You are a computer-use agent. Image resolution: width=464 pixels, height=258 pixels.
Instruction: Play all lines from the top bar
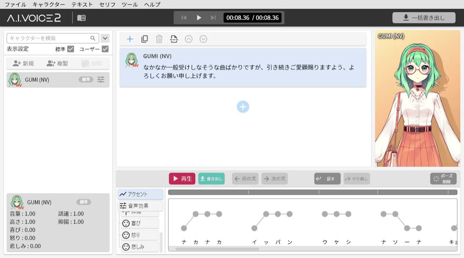[x=199, y=18]
